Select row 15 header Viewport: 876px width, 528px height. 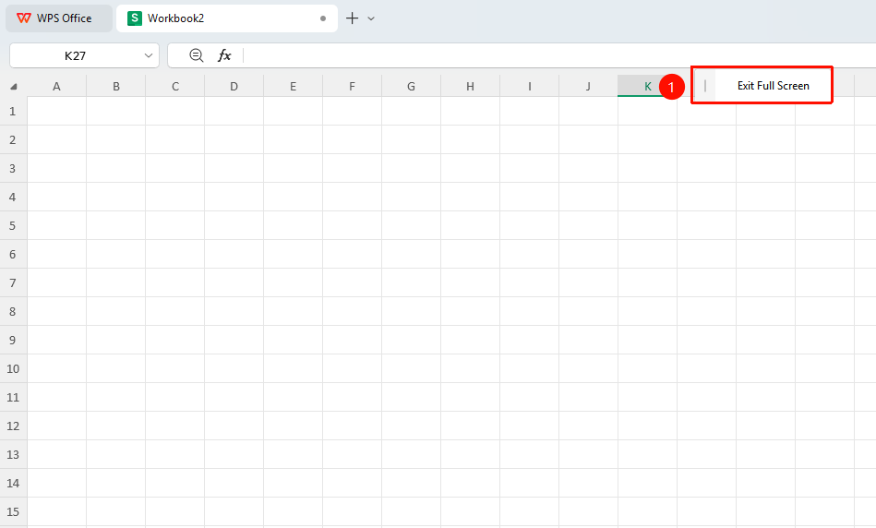[13, 511]
